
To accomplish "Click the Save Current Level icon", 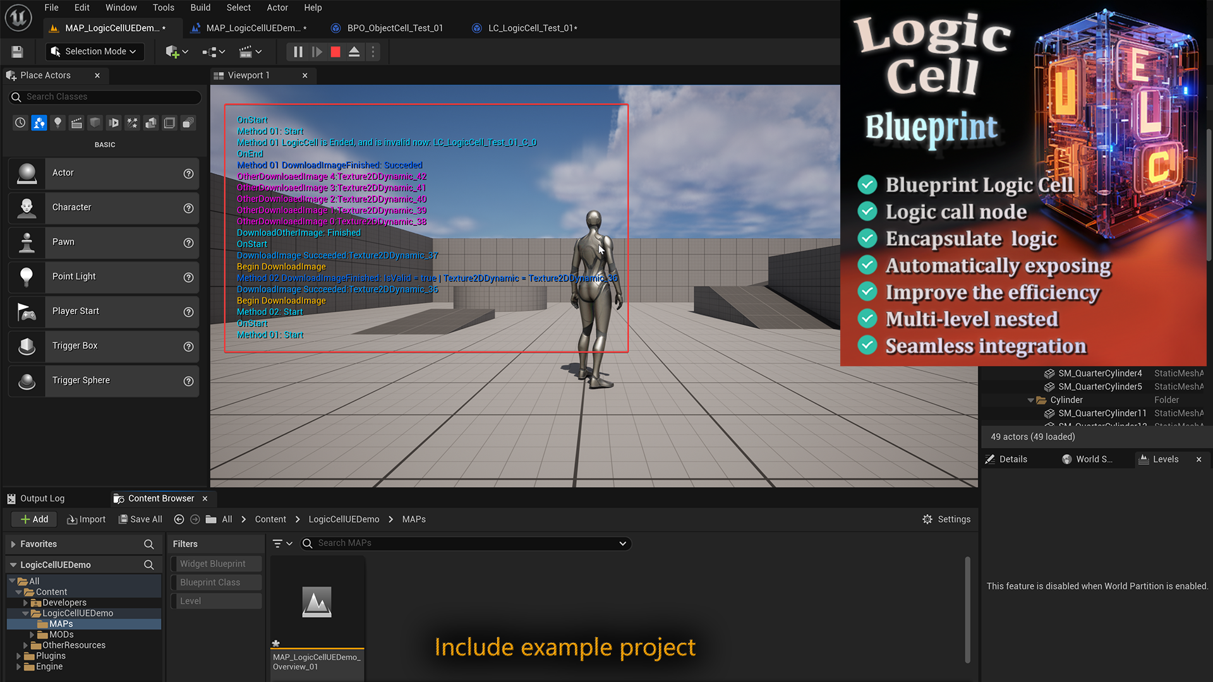I will (x=17, y=51).
